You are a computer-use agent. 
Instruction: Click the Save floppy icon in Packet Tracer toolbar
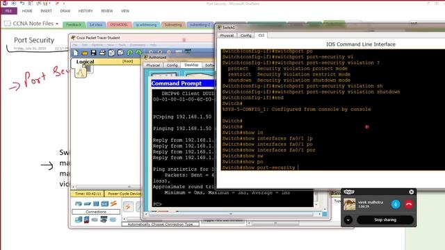coord(93,53)
